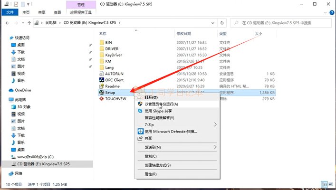Sort by 类型 column header
This screenshot has height=190, width=336.
tap(223, 33)
